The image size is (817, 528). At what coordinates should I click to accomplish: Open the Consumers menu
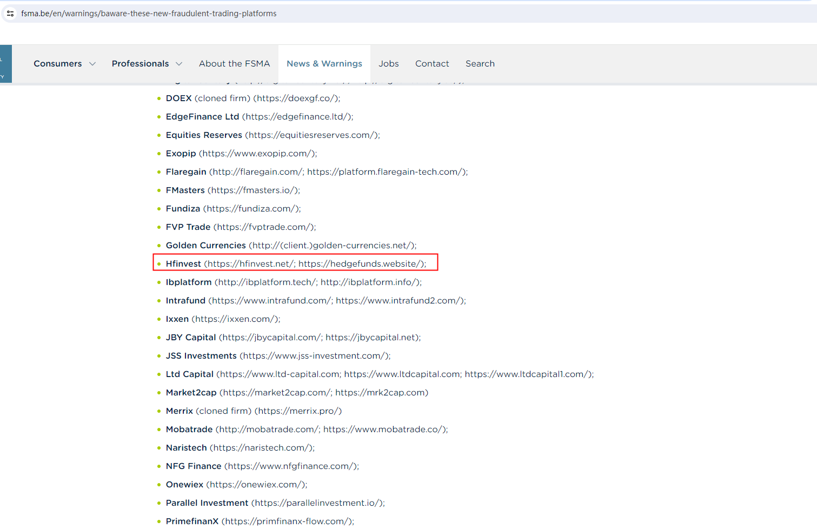[58, 64]
